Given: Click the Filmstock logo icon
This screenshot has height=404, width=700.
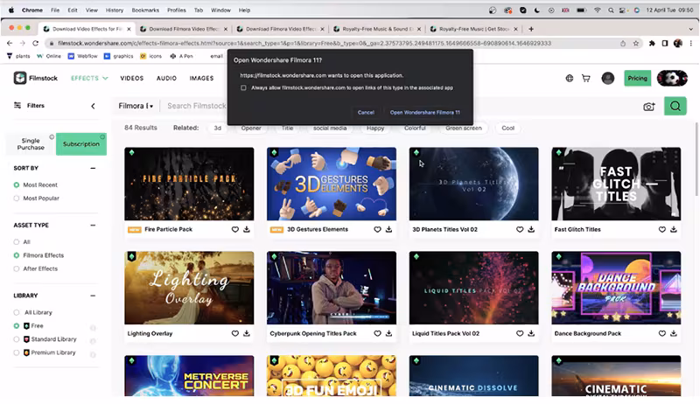Looking at the screenshot, I should click(x=19, y=78).
